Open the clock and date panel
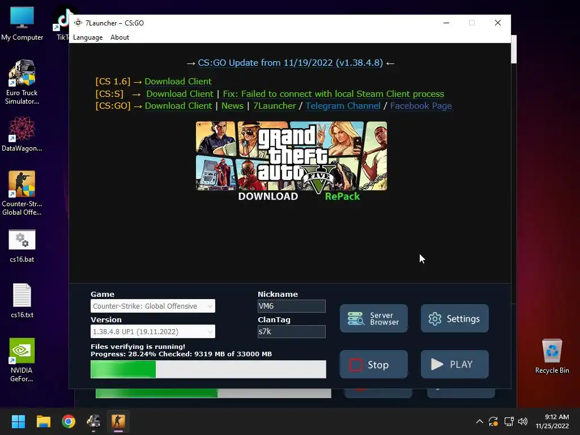Screen dimensions: 580x435 pos(552,421)
